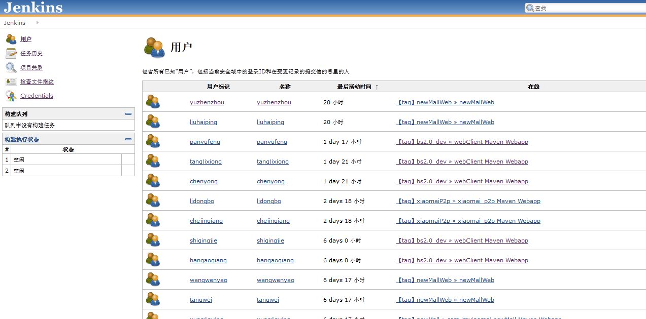
Task: Select yuzhenzhou's 20 小时 activity time
Action: (x=333, y=102)
